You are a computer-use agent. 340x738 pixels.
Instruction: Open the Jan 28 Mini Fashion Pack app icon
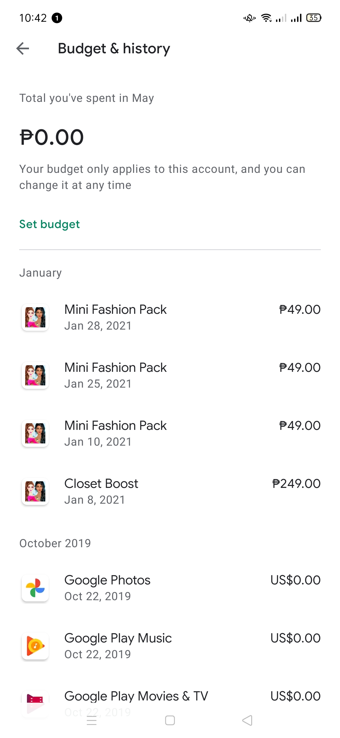click(35, 317)
